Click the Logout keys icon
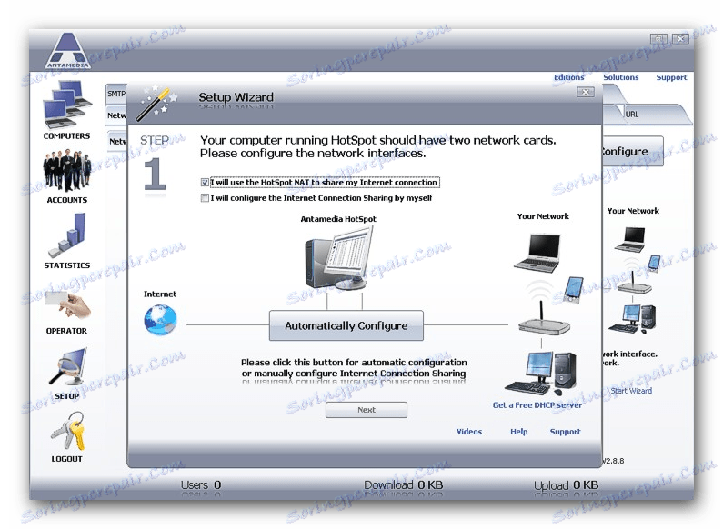The width and height of the screenshot is (723, 529). click(68, 432)
